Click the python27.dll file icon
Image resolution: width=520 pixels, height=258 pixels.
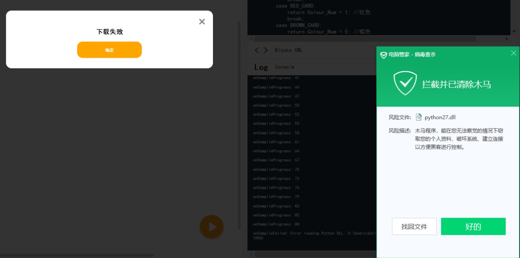click(419, 117)
